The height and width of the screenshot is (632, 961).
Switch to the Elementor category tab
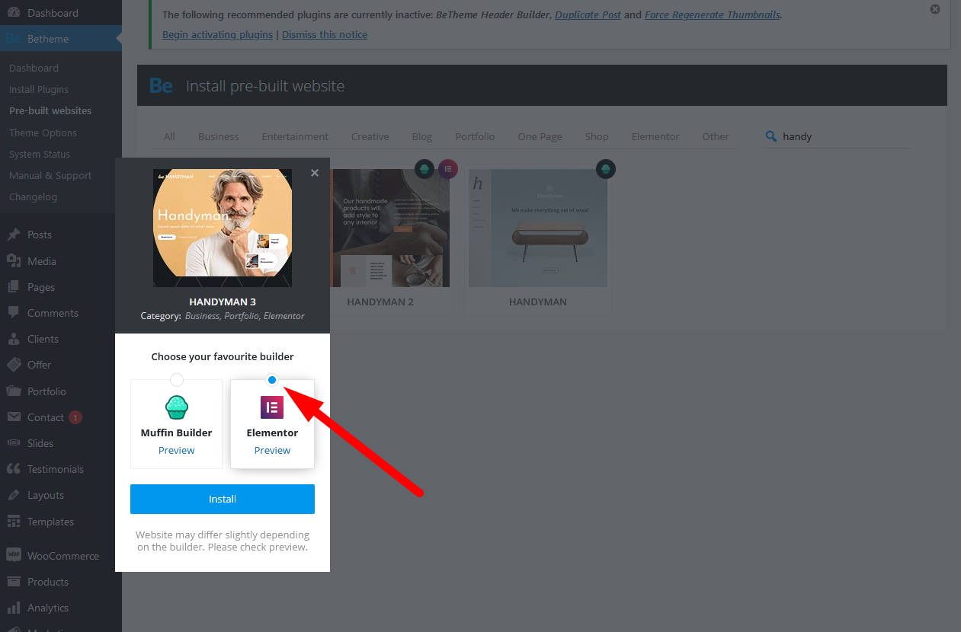655,136
